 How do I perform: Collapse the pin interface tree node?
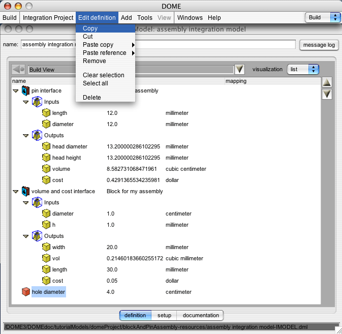[15, 91]
